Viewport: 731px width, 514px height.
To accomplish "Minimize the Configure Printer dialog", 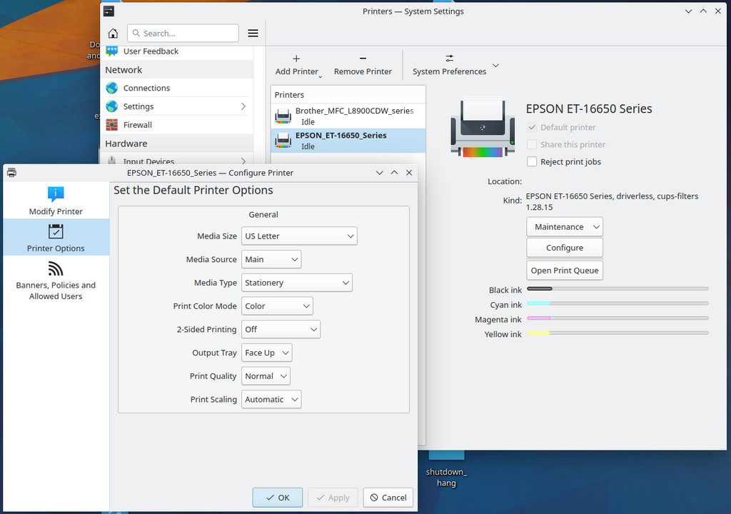I will 380,173.
